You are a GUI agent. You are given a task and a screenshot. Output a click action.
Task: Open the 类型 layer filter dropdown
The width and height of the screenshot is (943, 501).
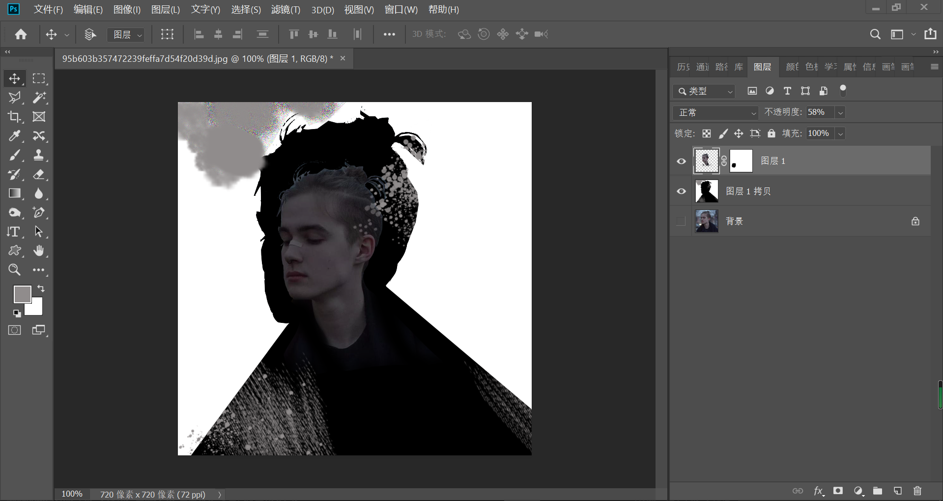tap(704, 91)
